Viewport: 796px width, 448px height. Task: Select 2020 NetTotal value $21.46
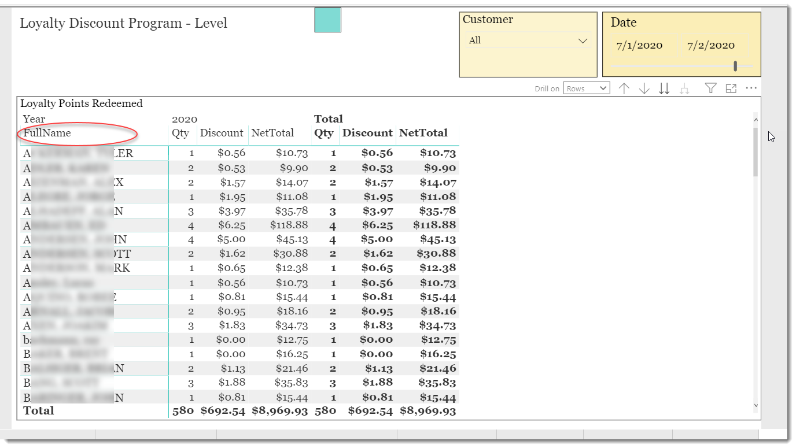(292, 369)
